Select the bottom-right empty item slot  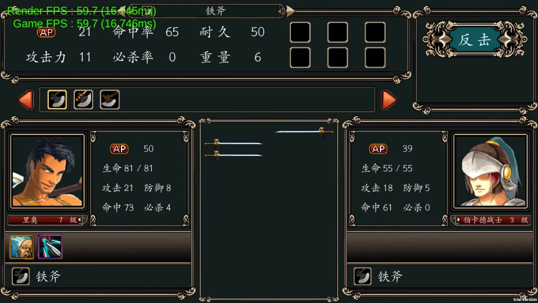coord(375,57)
